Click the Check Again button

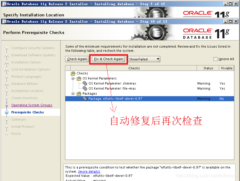[77, 59]
